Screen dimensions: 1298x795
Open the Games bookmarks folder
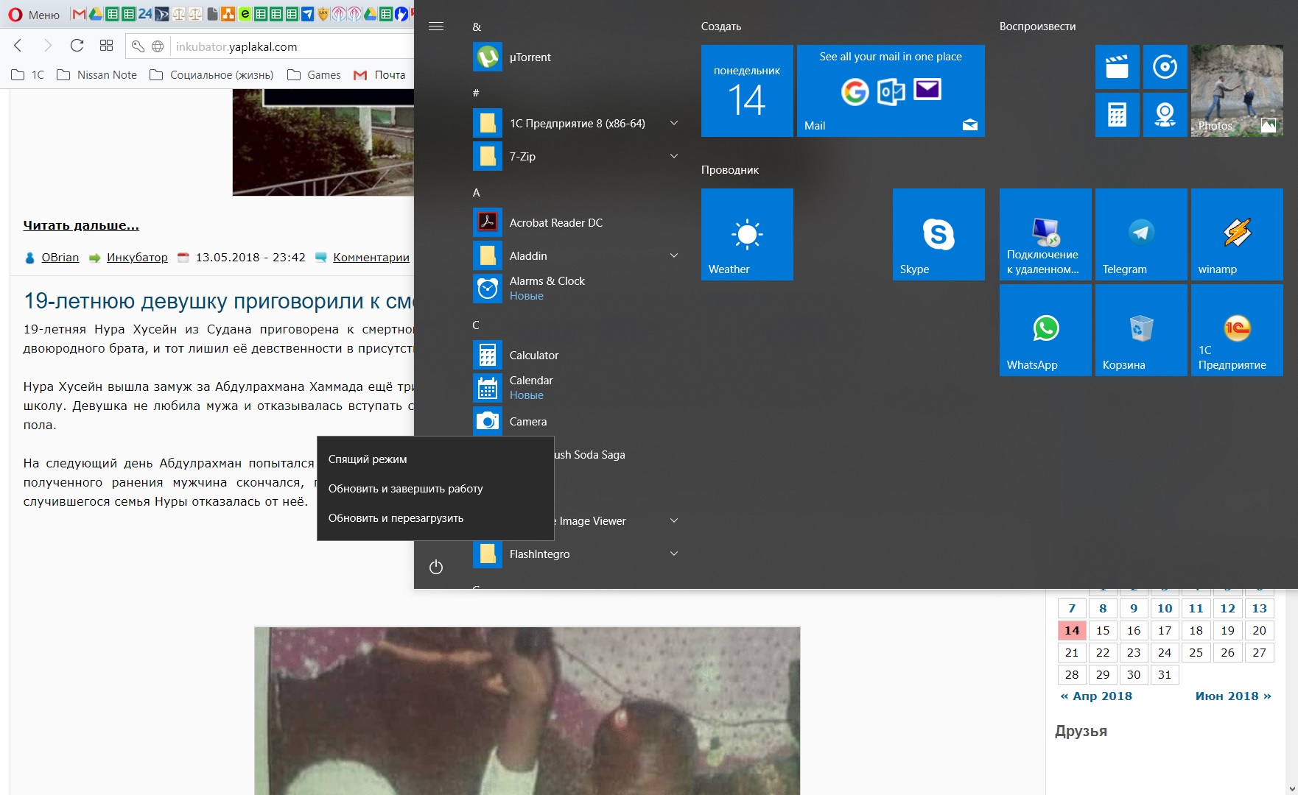coord(314,75)
